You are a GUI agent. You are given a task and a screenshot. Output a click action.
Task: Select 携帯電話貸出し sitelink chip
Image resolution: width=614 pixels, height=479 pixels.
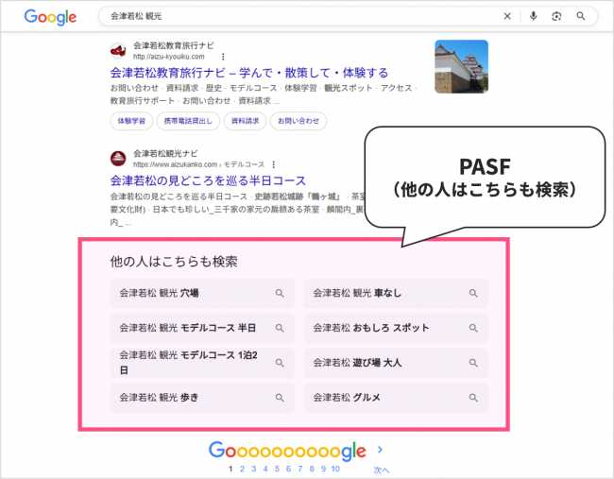pyautogui.click(x=188, y=121)
